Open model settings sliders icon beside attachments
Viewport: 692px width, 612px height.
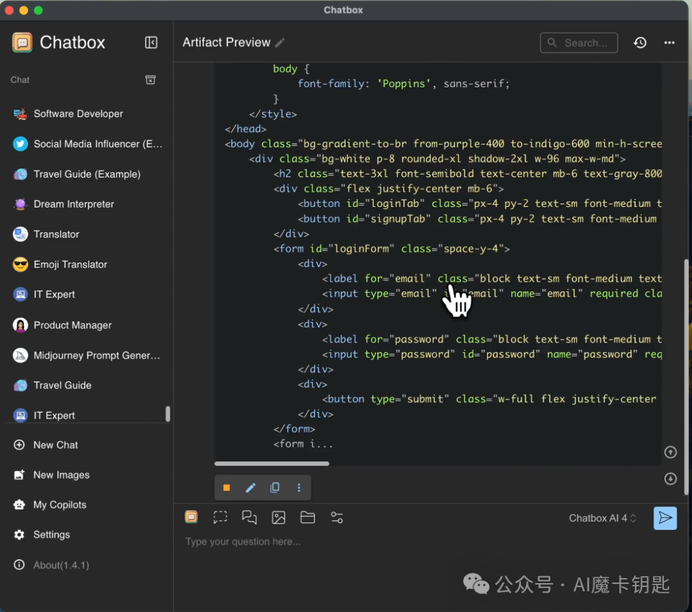[x=337, y=517]
